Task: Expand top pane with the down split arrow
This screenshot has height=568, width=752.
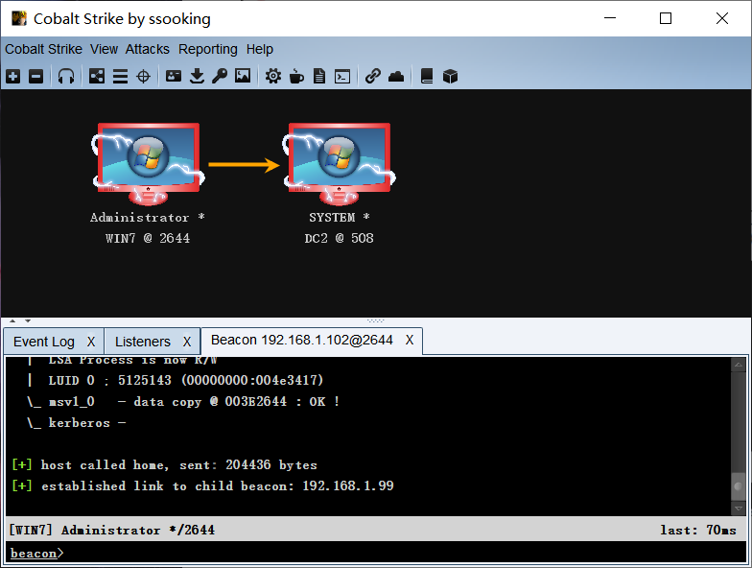Action: tap(28, 320)
